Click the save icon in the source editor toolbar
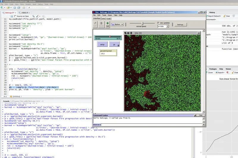Screen dimensions: 238x158 12,16
